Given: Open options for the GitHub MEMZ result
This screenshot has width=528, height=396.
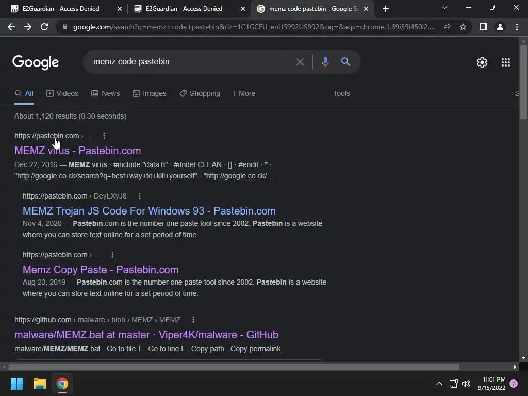Looking at the screenshot, I should pos(193,320).
